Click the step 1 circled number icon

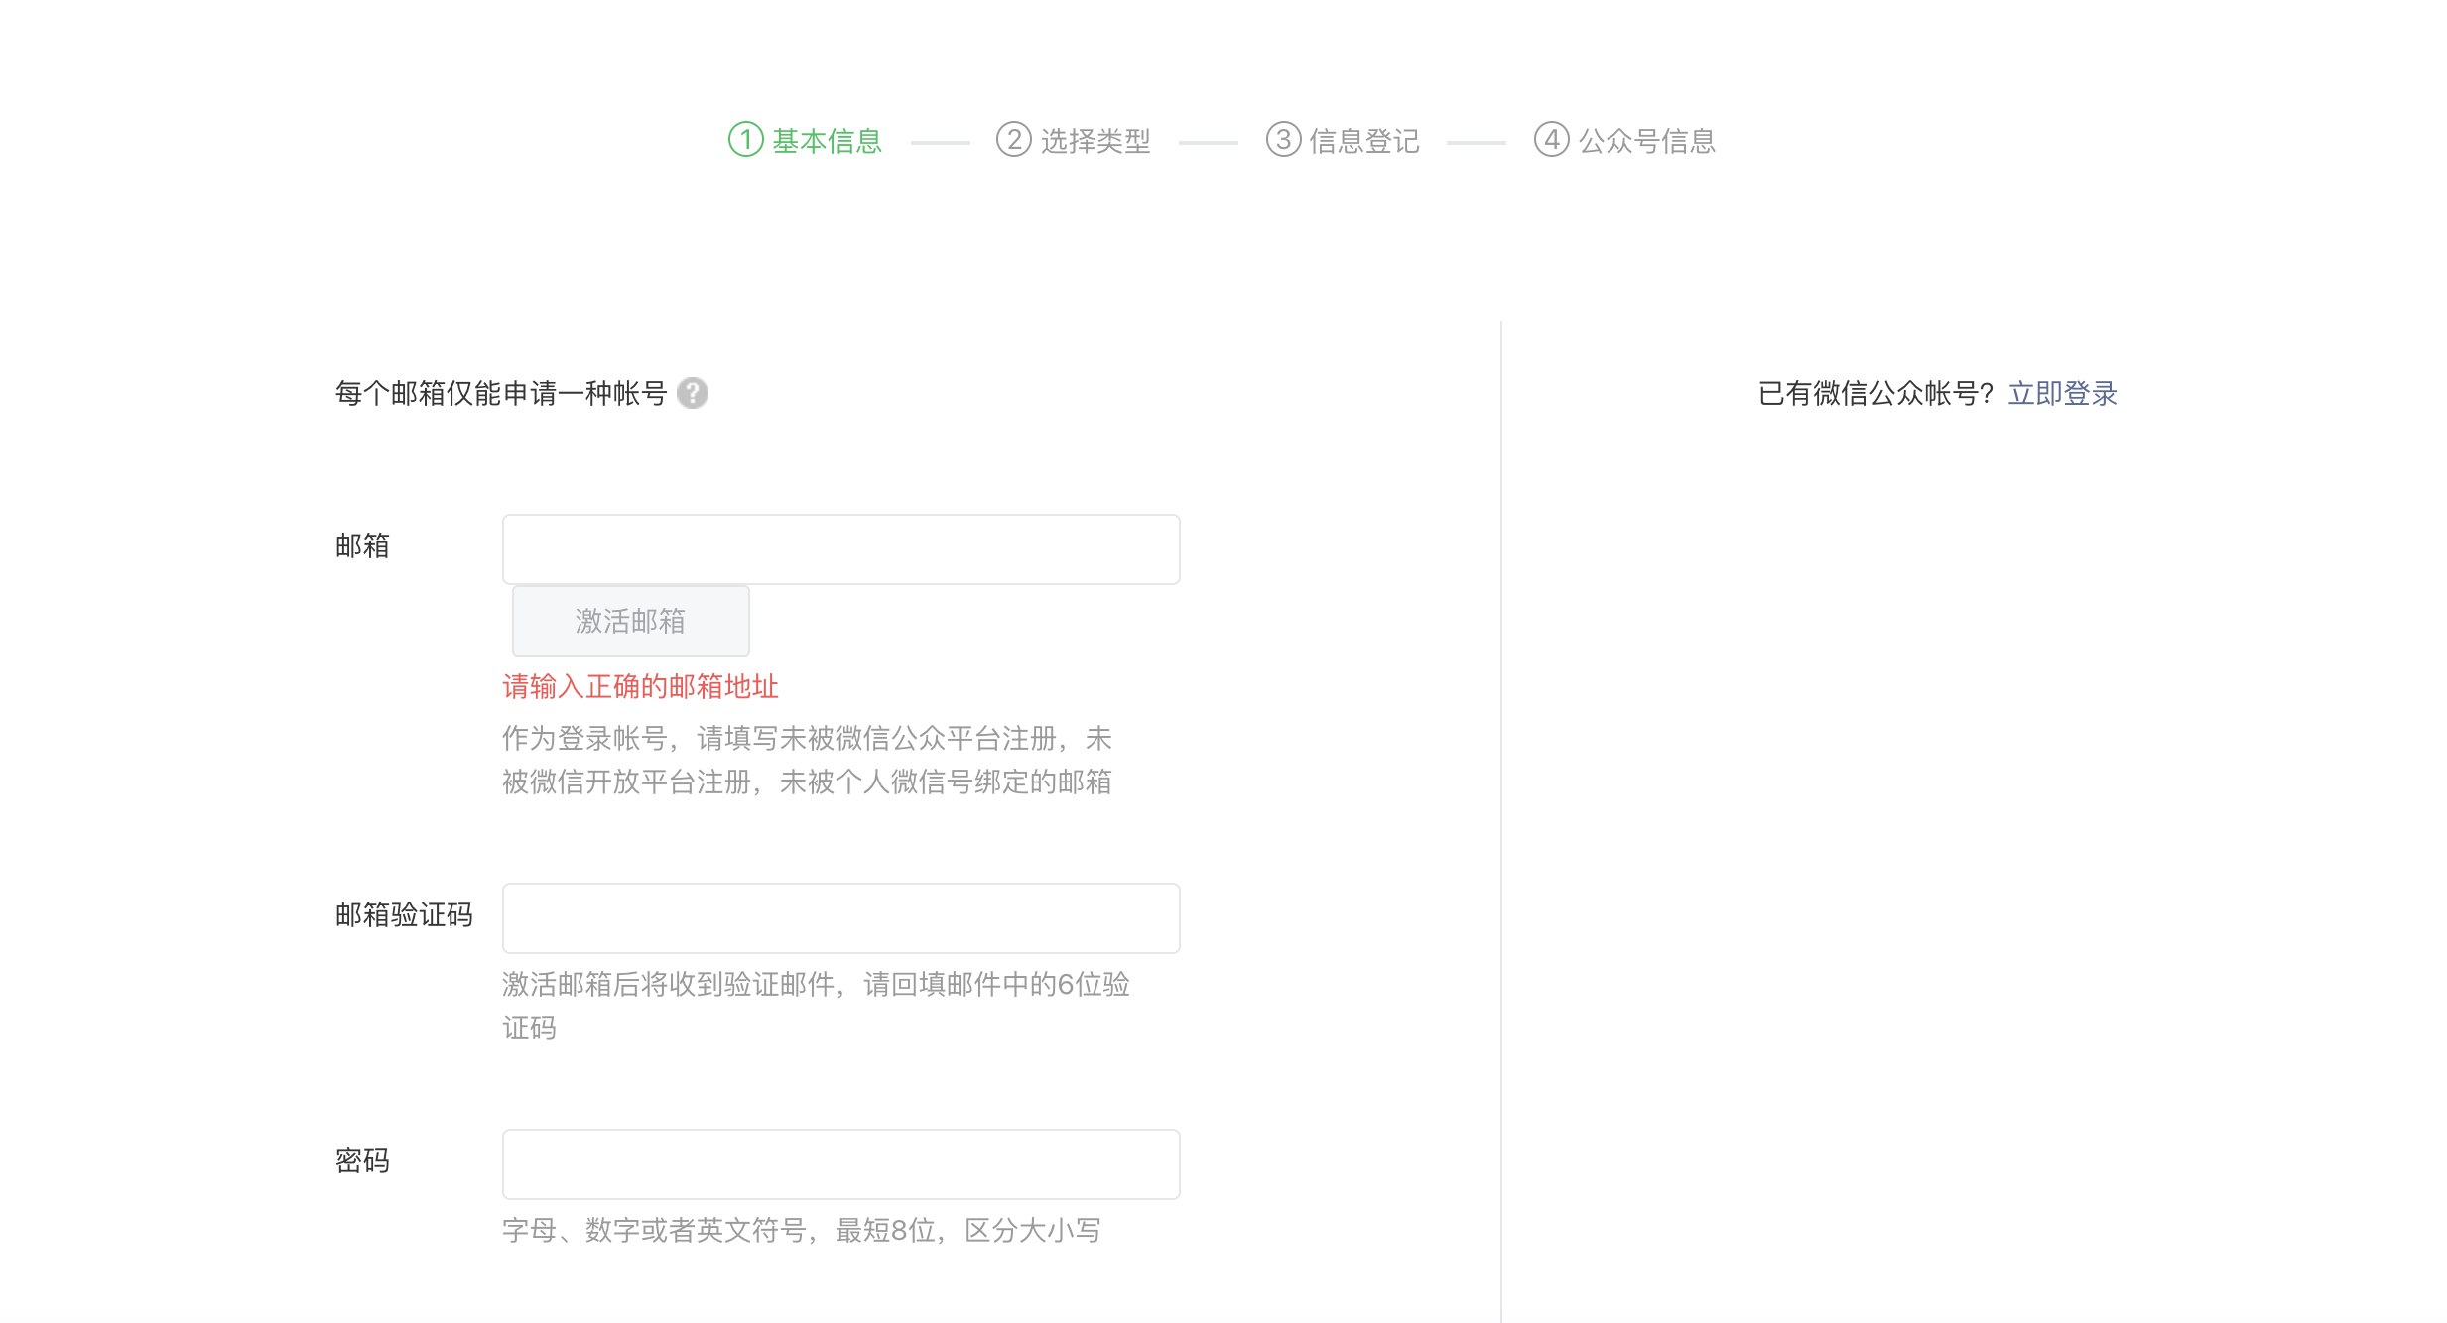point(745,140)
